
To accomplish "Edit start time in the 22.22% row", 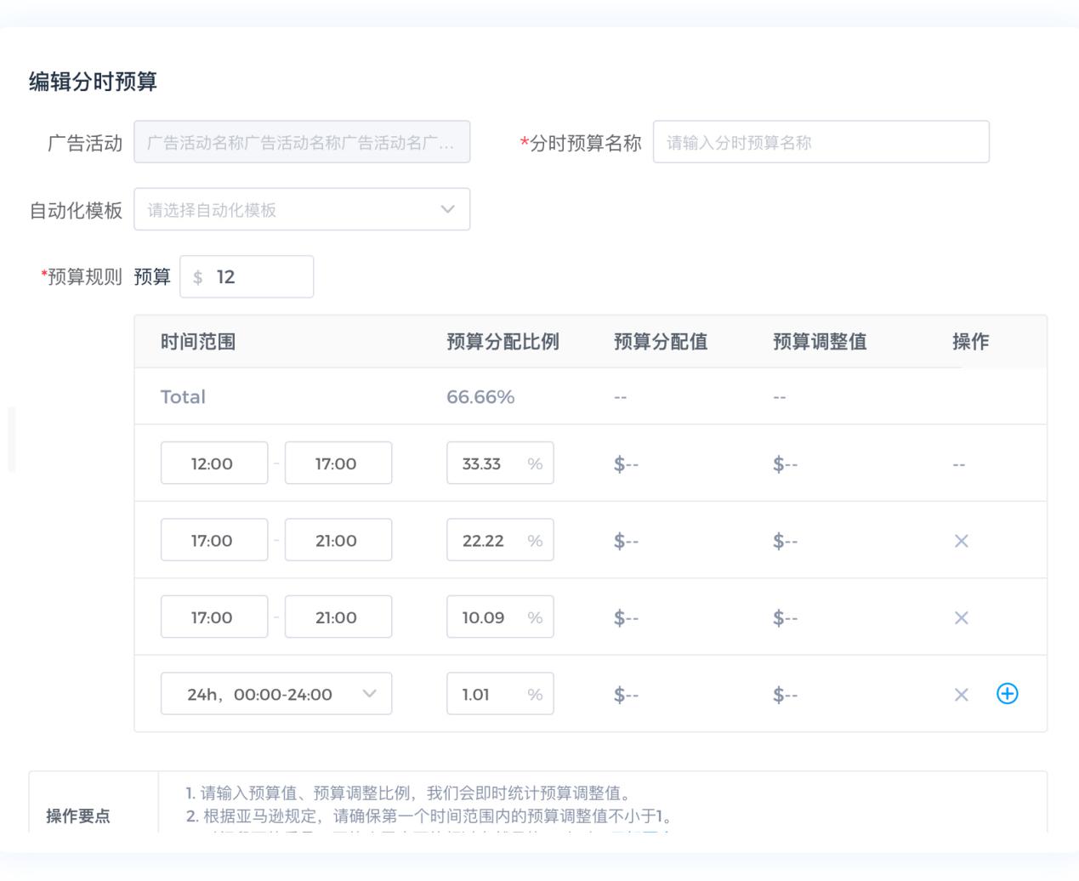I will click(213, 541).
